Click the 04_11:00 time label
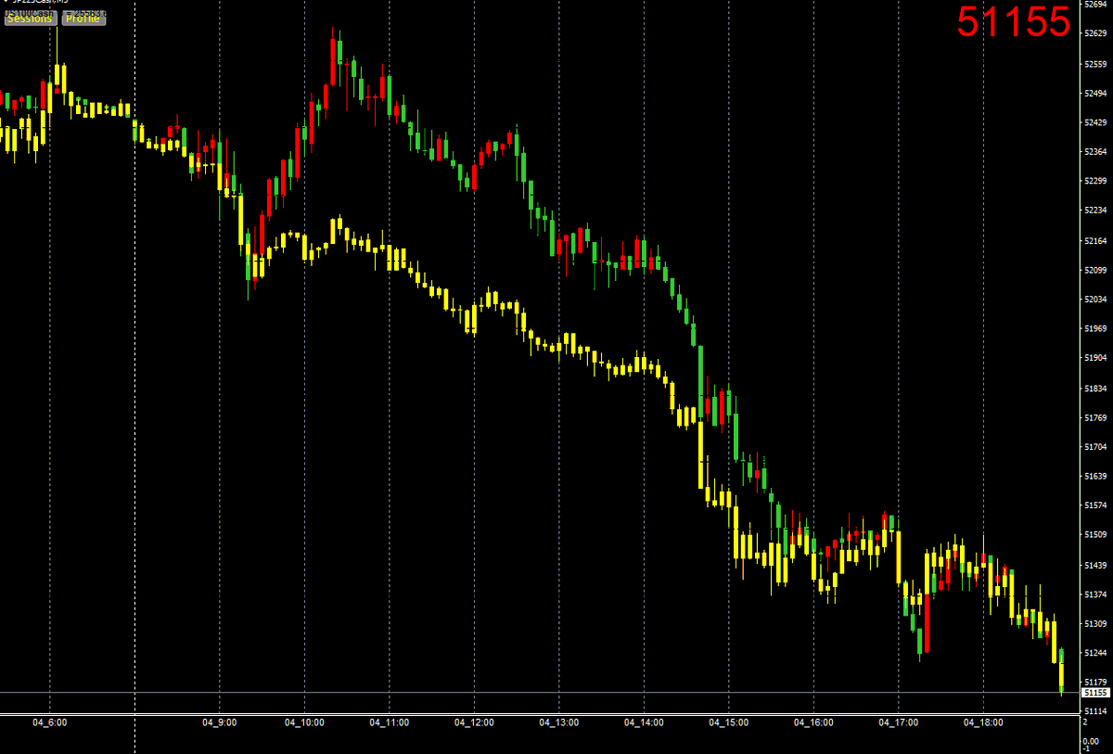This screenshot has height=754, width=1113. (x=390, y=722)
